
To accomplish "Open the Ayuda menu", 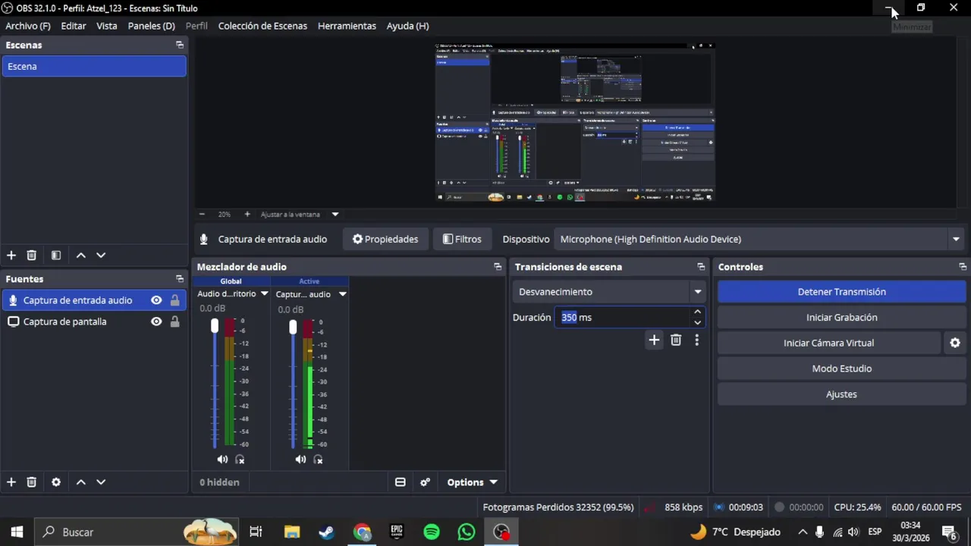I will pyautogui.click(x=407, y=26).
